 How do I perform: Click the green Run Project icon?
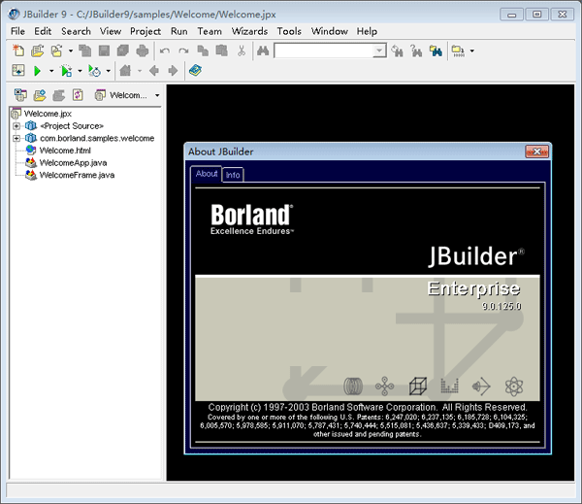click(x=37, y=71)
